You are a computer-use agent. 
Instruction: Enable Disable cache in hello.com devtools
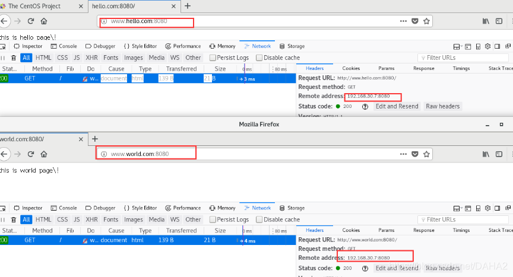(259, 58)
